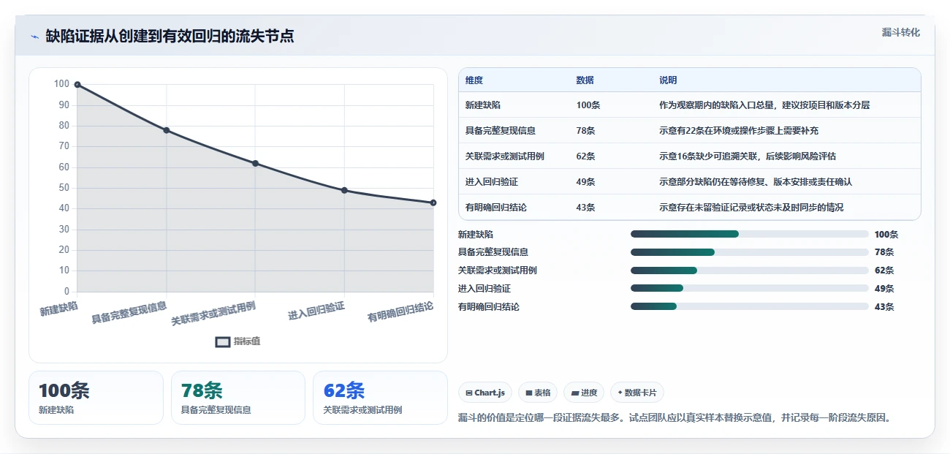This screenshot has height=454, width=950.
Task: Open the 62条 关联需求或测试用例 data card
Action: [x=380, y=398]
